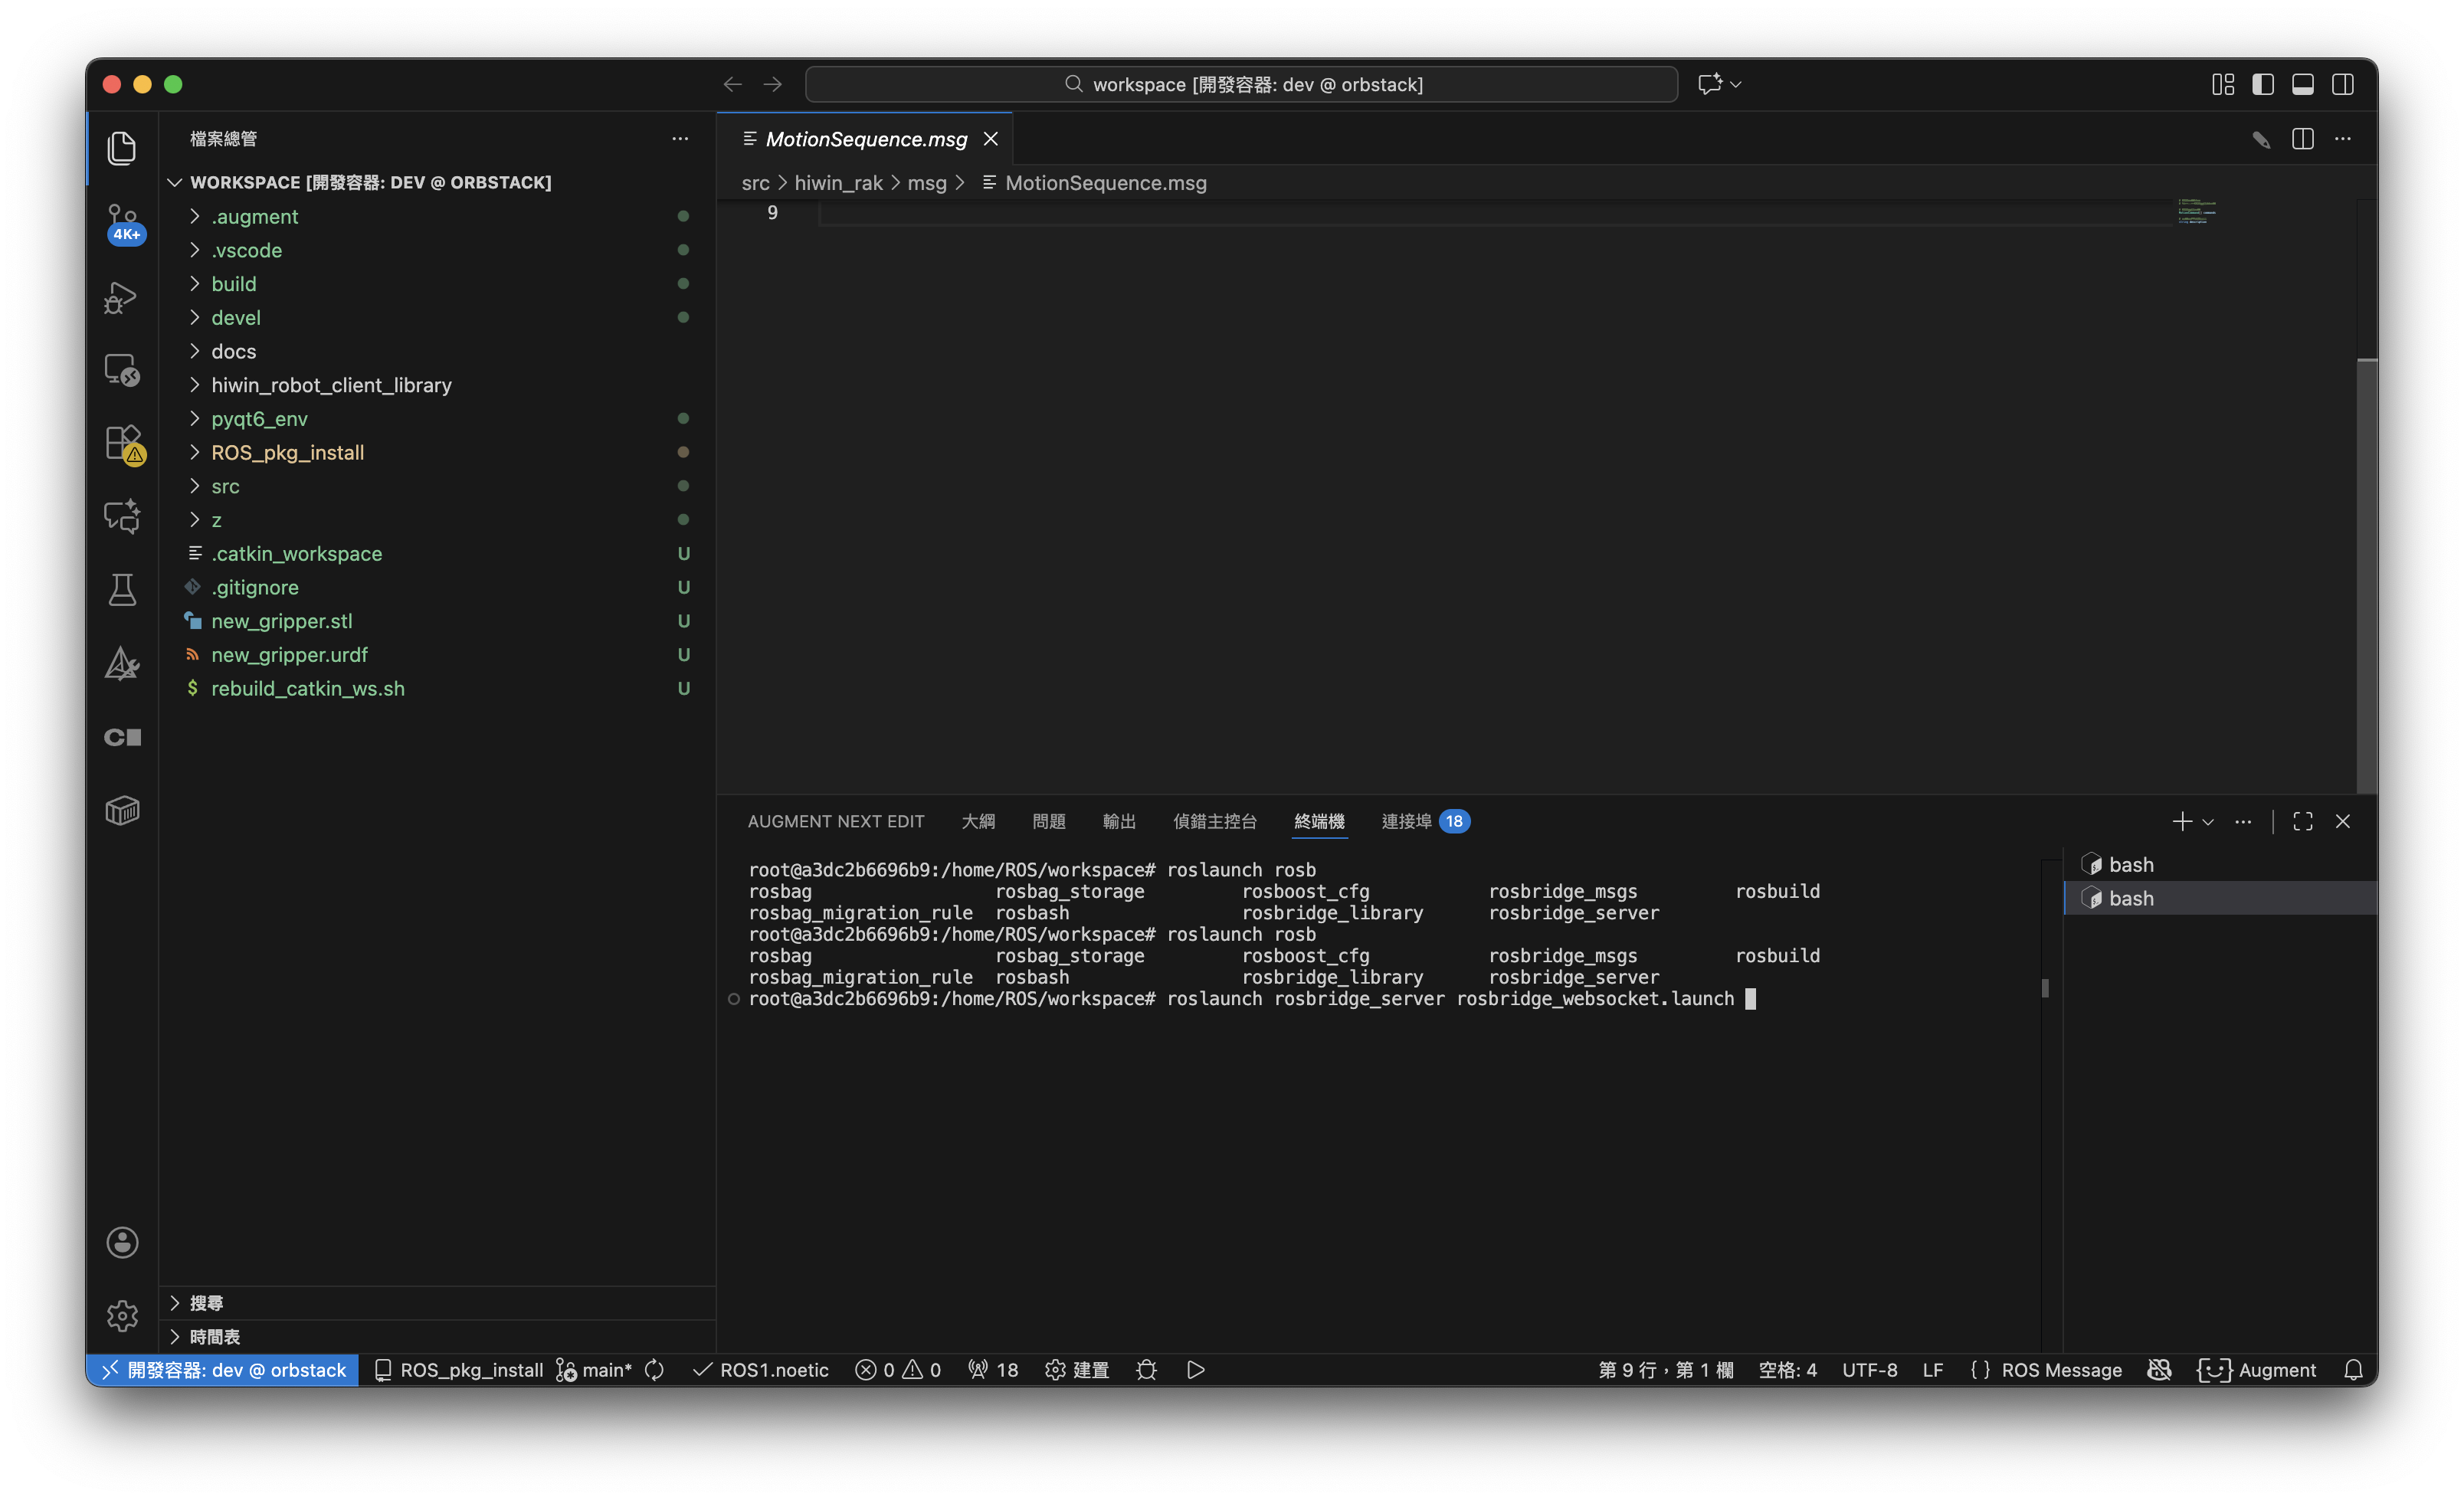Close the bottom panel
The height and width of the screenshot is (1500, 2464).
coord(2342,821)
